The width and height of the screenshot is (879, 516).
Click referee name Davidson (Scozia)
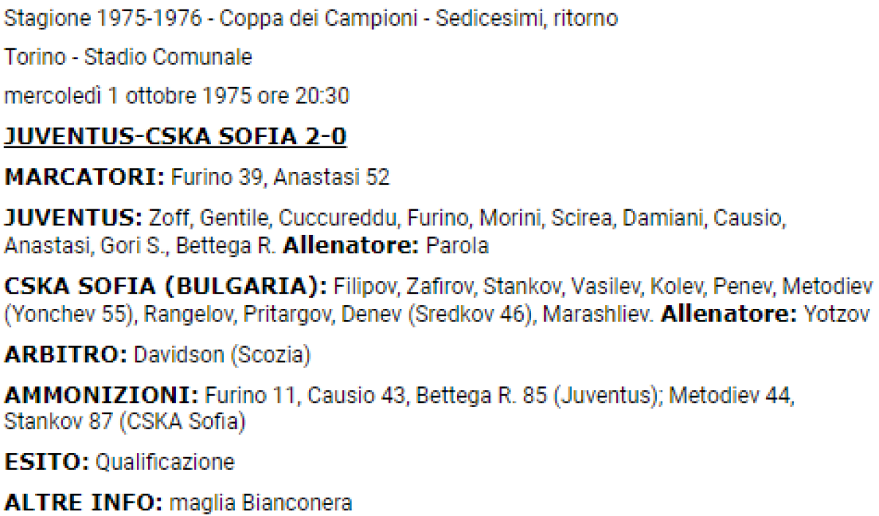click(221, 356)
